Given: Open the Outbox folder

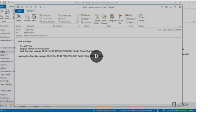Looking at the screenshot, I should click(3, 78).
